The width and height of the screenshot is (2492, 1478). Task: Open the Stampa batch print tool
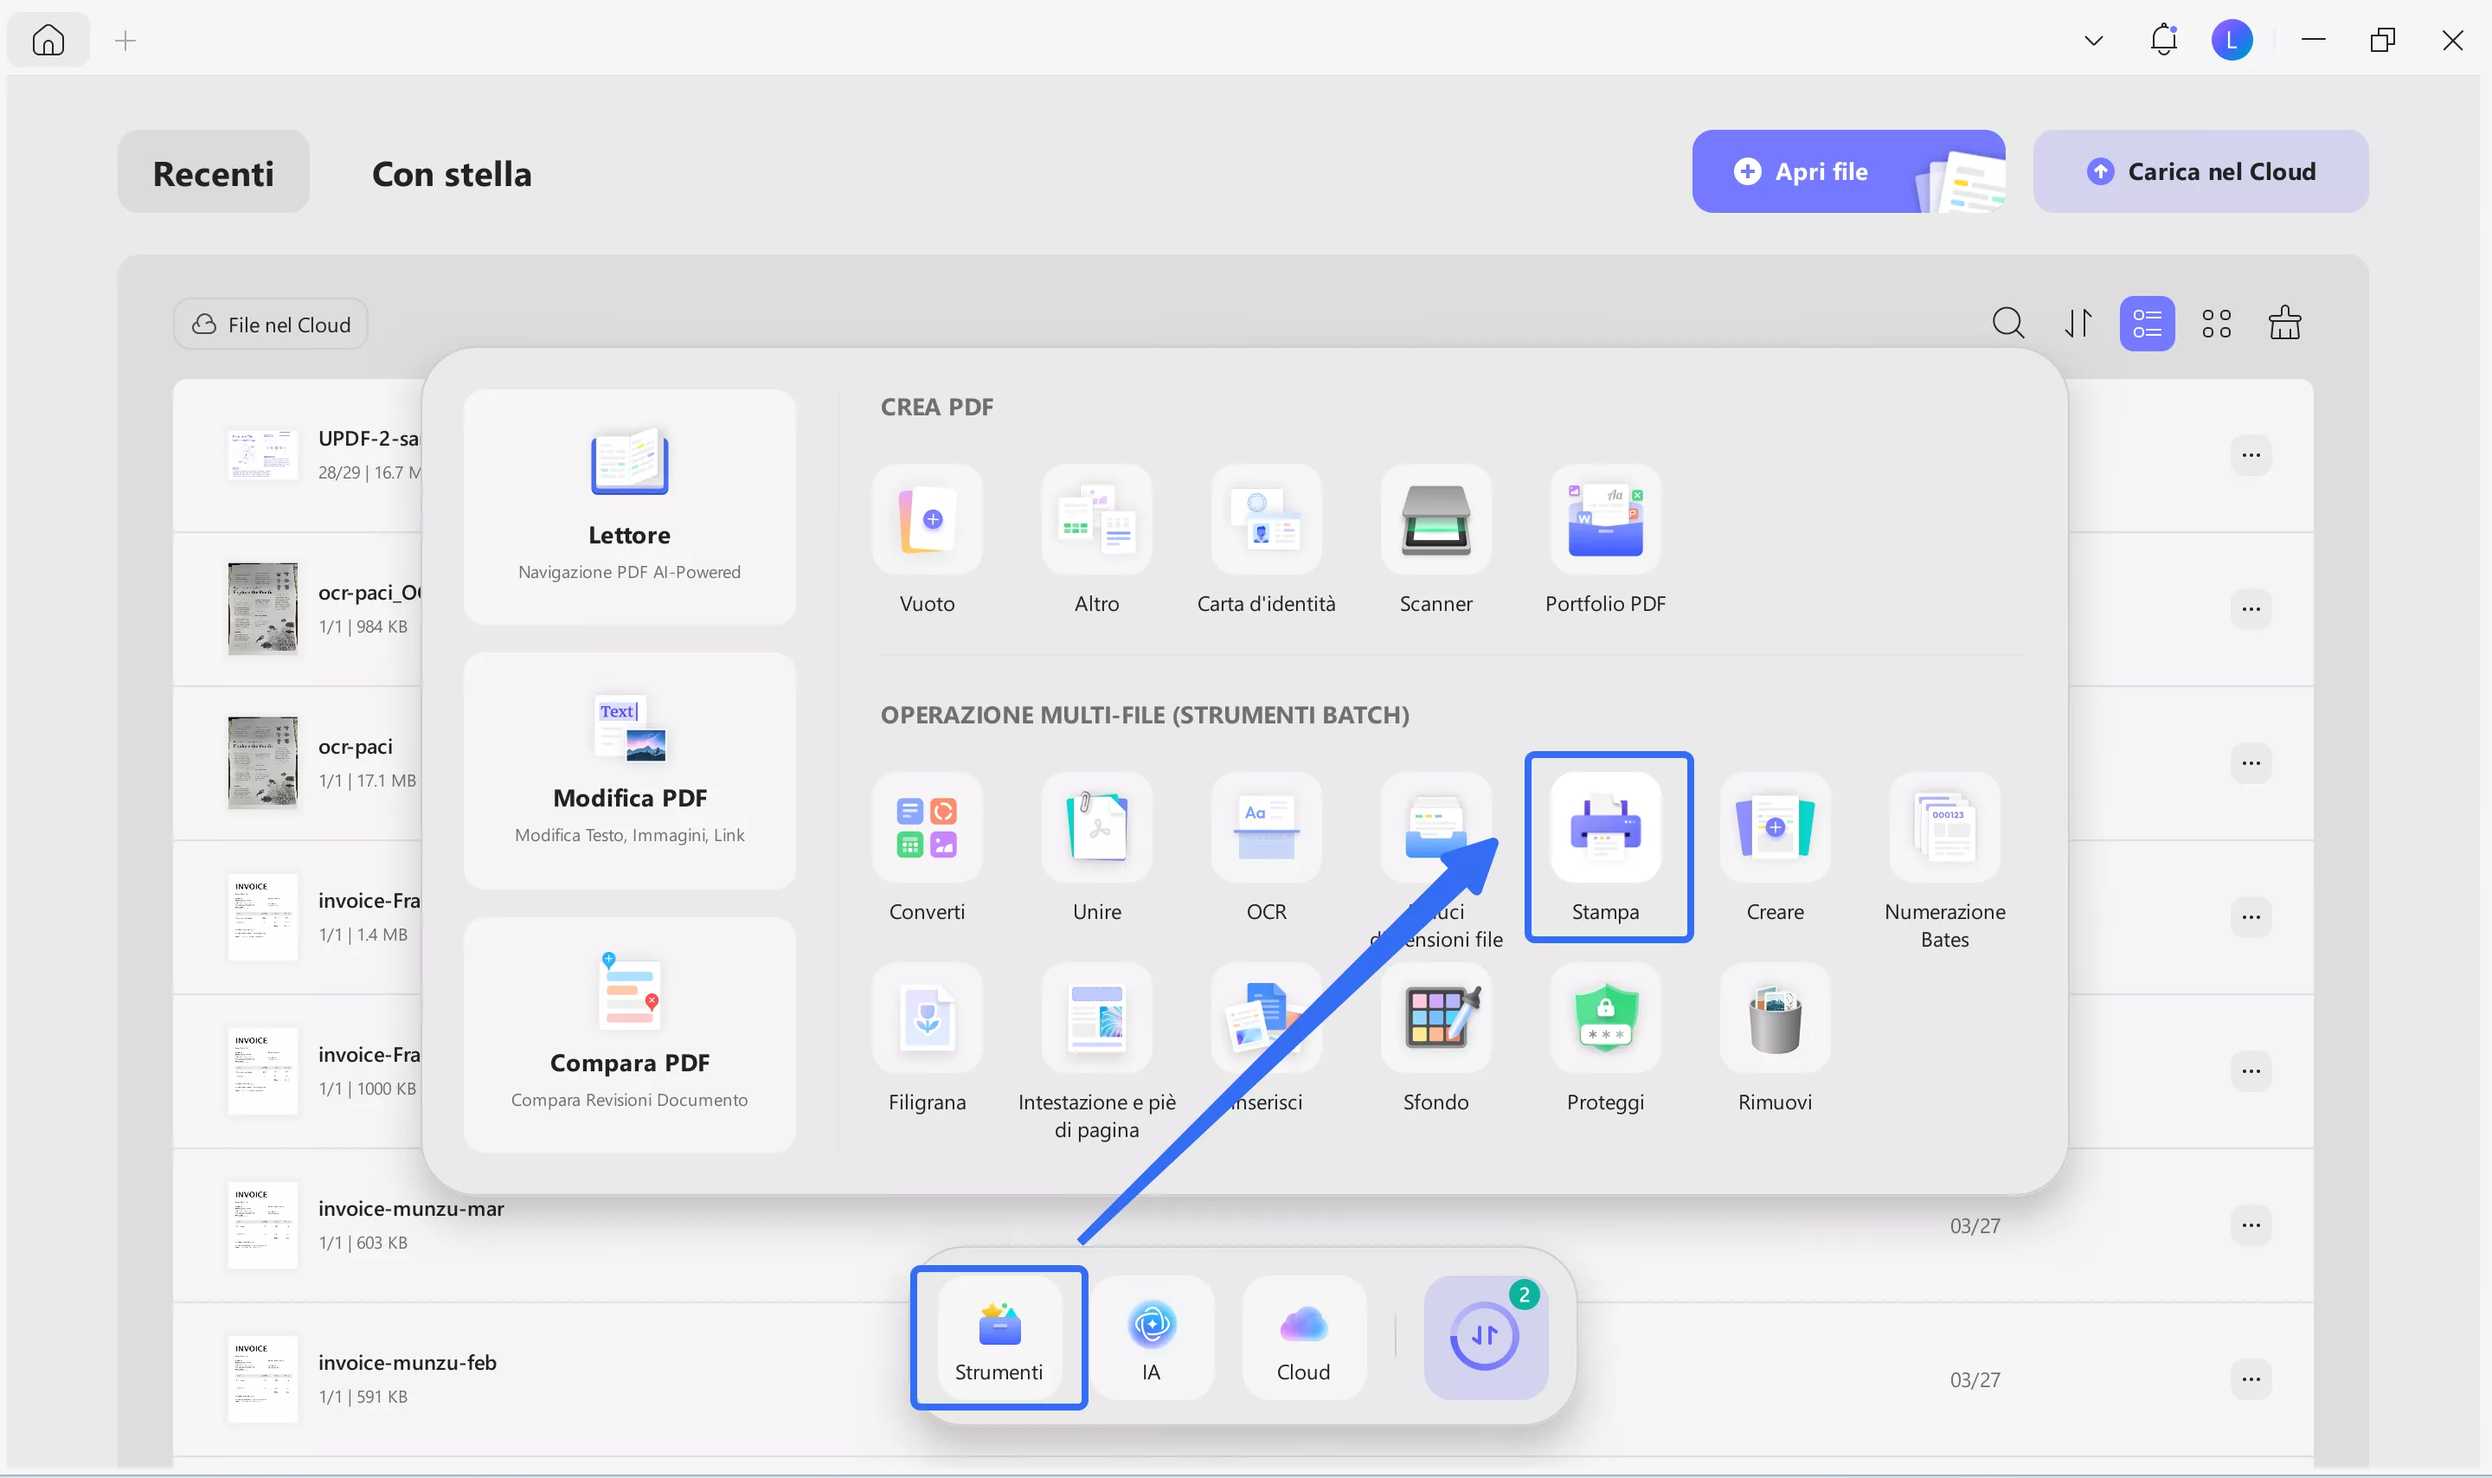[1605, 827]
